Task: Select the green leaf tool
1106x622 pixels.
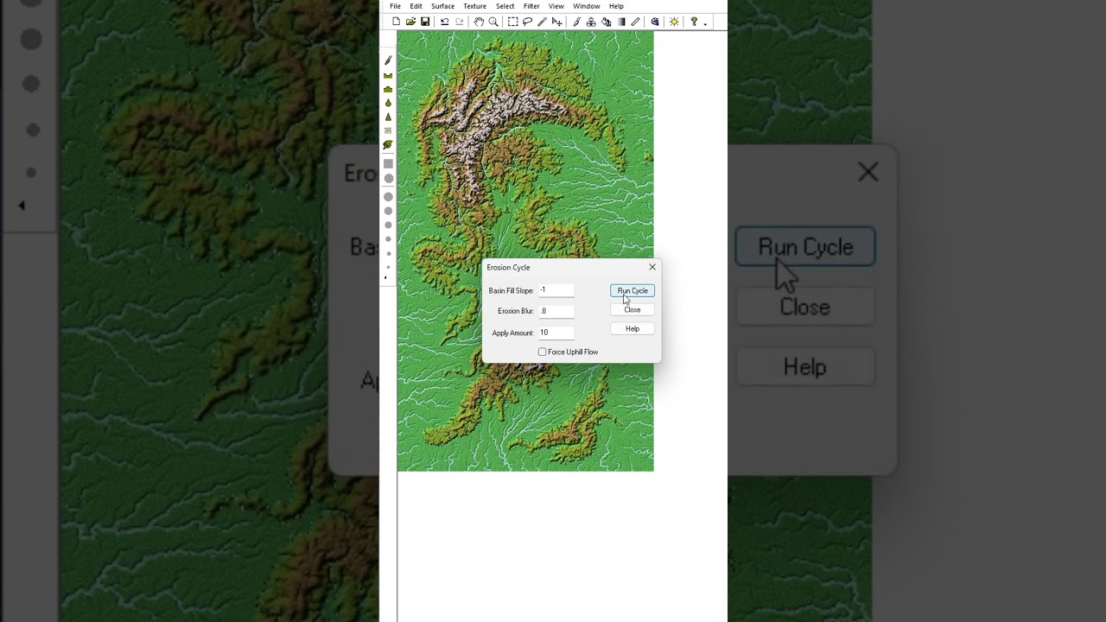Action: [388, 145]
